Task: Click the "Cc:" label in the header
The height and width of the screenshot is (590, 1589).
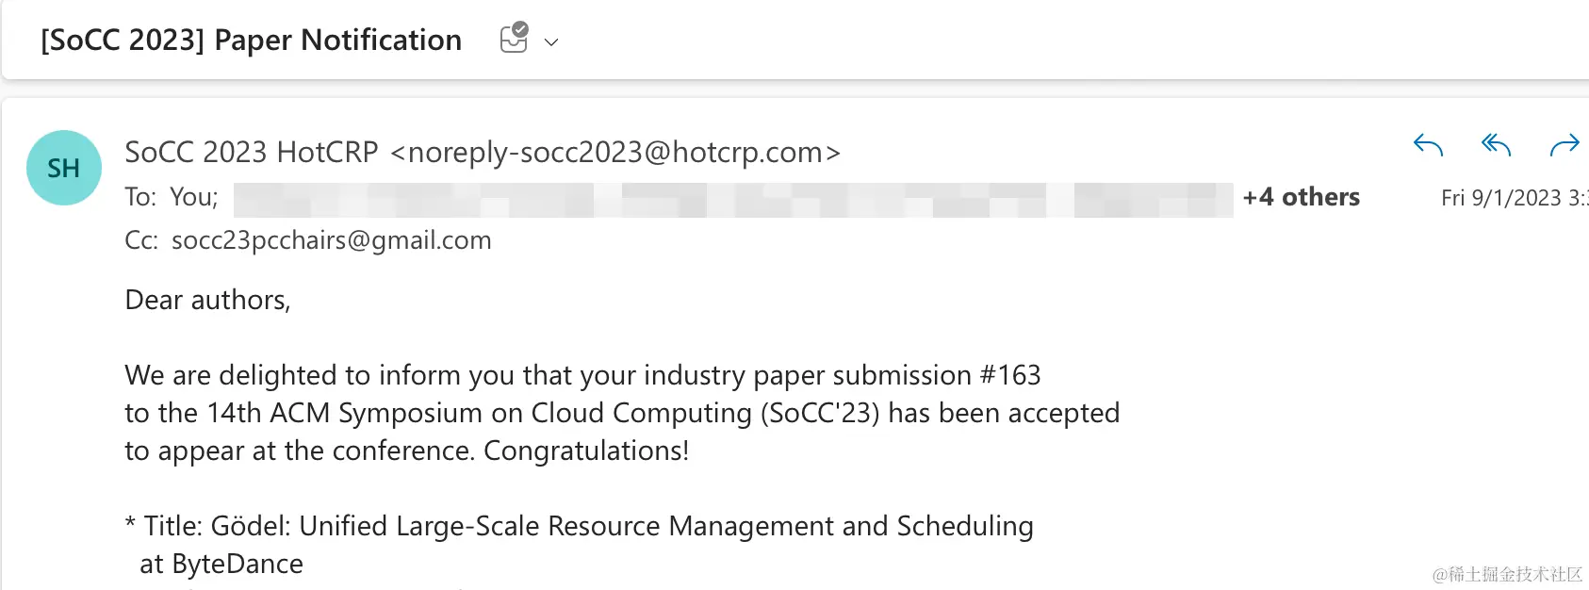Action: click(141, 240)
